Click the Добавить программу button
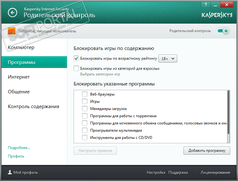Viewport: 238px width, 181px height. tap(207, 151)
